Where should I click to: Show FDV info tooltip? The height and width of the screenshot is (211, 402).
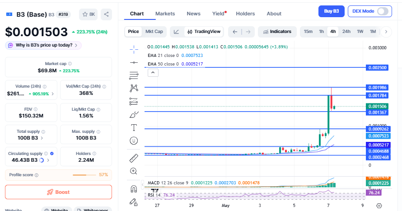point(36,109)
